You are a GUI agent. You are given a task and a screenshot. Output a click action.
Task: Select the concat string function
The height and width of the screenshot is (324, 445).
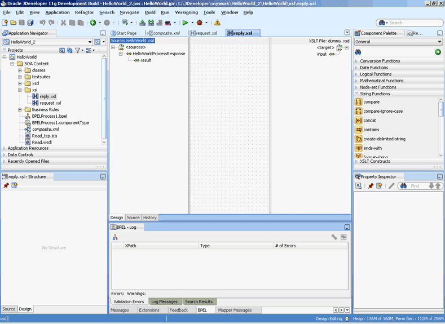click(369, 121)
